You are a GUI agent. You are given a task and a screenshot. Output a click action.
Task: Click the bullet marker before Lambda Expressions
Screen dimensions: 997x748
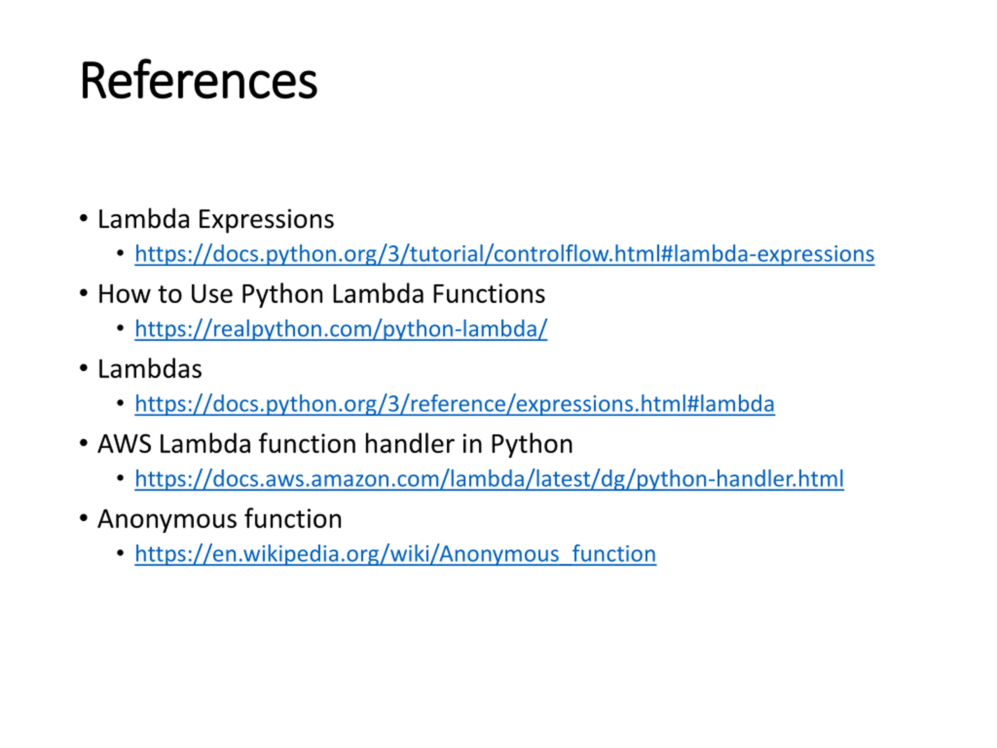pos(83,218)
